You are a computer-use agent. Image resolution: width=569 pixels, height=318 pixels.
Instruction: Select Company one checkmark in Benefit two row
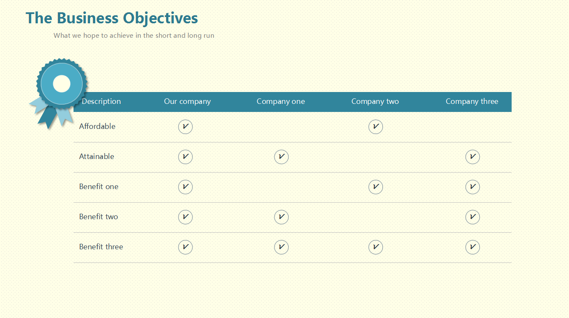[281, 217]
